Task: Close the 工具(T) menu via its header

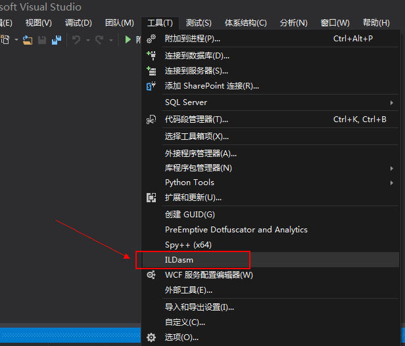Action: point(160,23)
